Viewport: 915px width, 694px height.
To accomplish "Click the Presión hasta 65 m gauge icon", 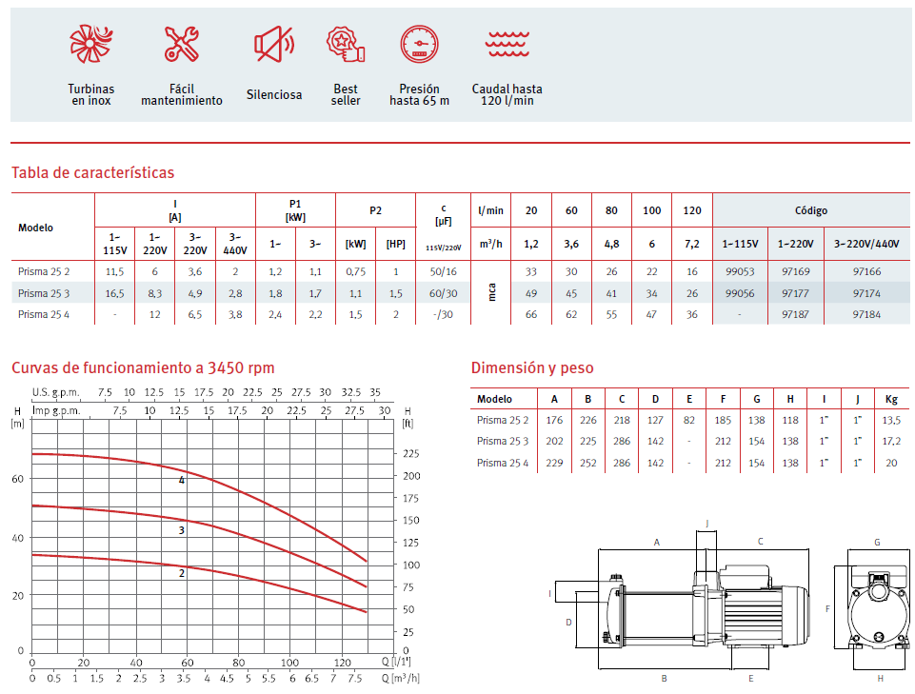I will [x=419, y=44].
